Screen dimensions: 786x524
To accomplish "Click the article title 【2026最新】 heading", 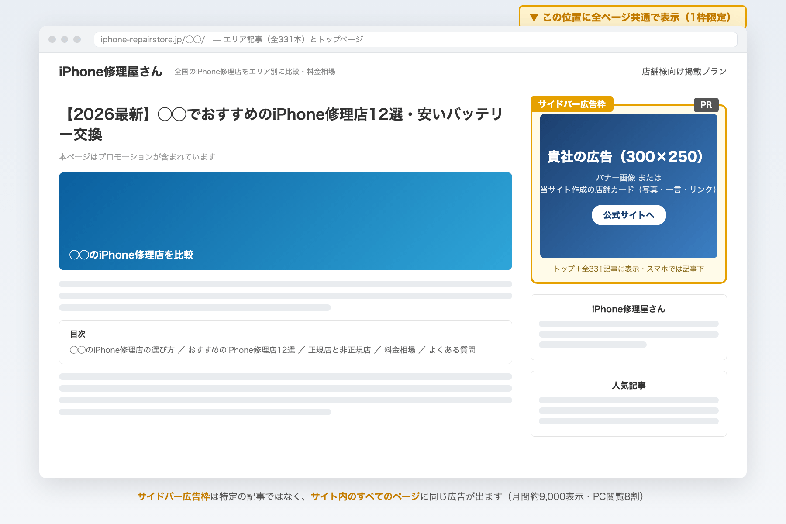I will (x=281, y=124).
